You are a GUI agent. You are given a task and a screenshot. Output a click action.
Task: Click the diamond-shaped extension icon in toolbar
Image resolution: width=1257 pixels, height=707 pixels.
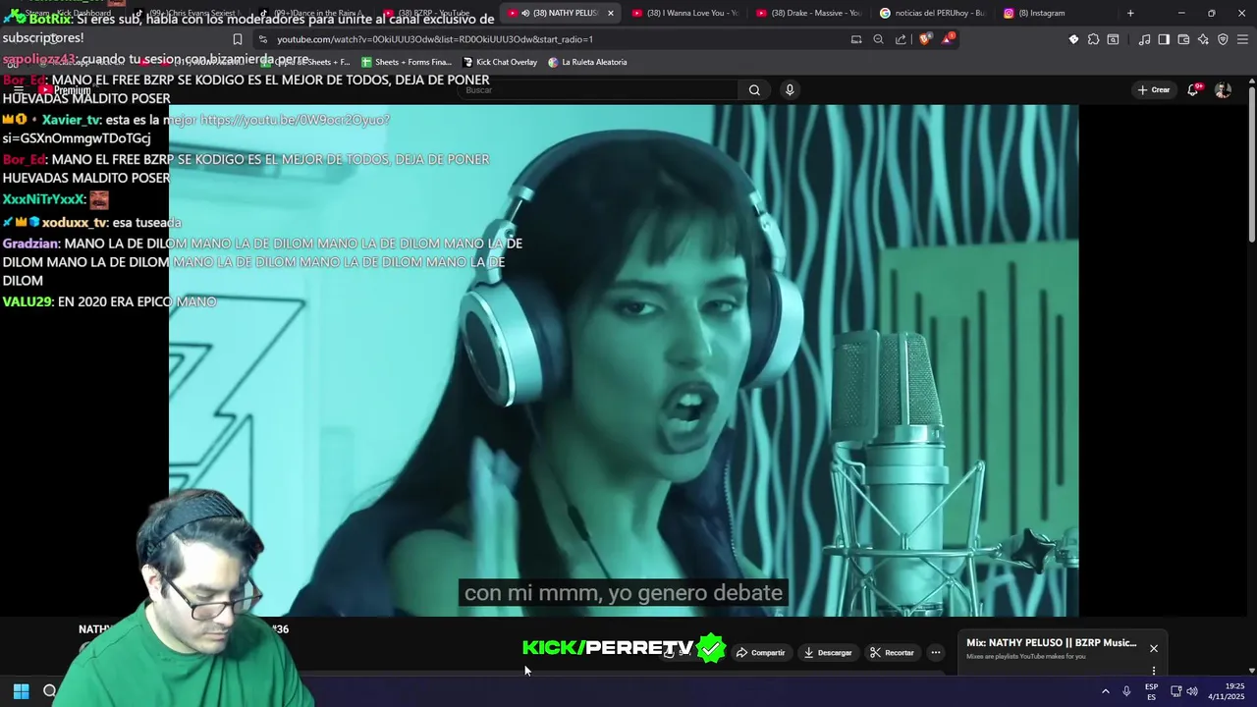[1073, 39]
